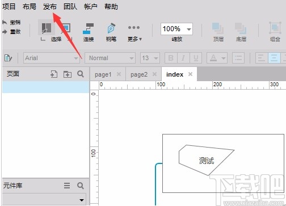Open the 帮助 menu
Viewport: 286px width, 206px height.
pos(111,7)
